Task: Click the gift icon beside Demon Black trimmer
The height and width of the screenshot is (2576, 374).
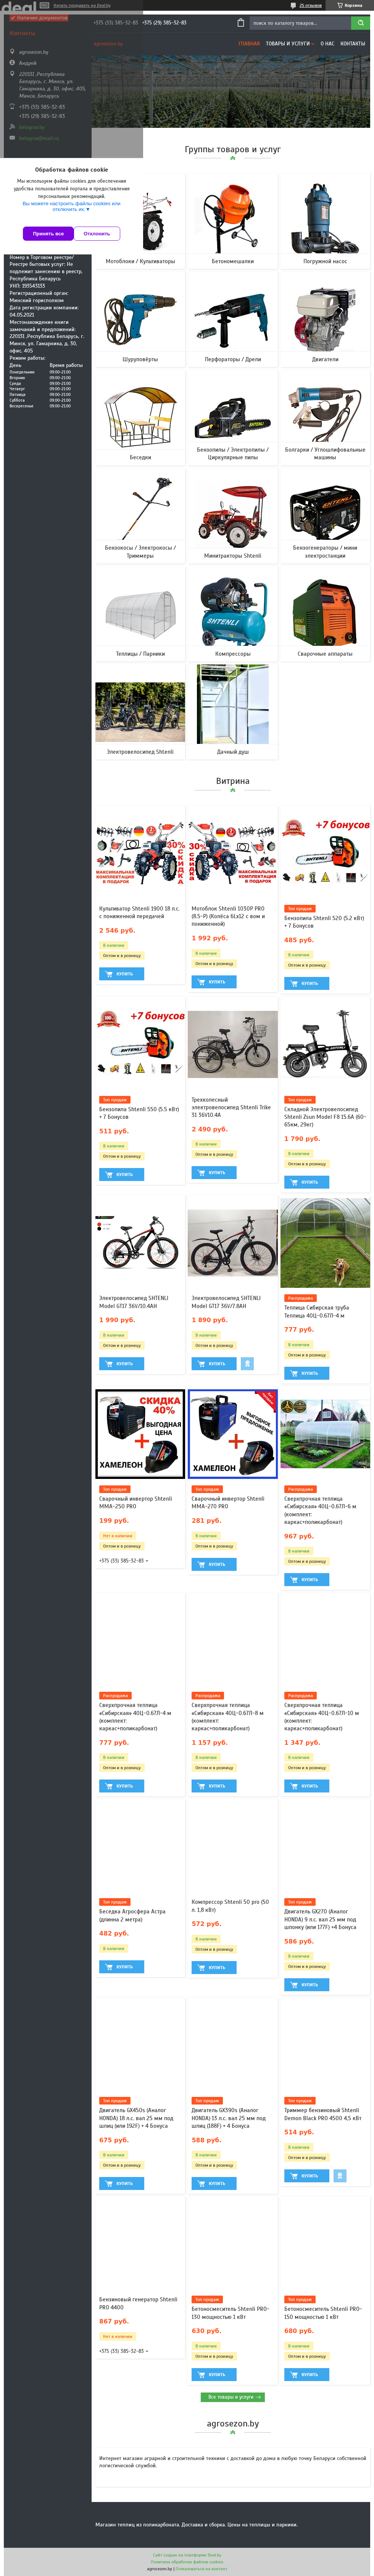Action: 339,2175
